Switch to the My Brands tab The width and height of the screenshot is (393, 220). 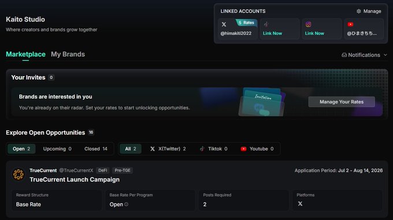pos(68,54)
